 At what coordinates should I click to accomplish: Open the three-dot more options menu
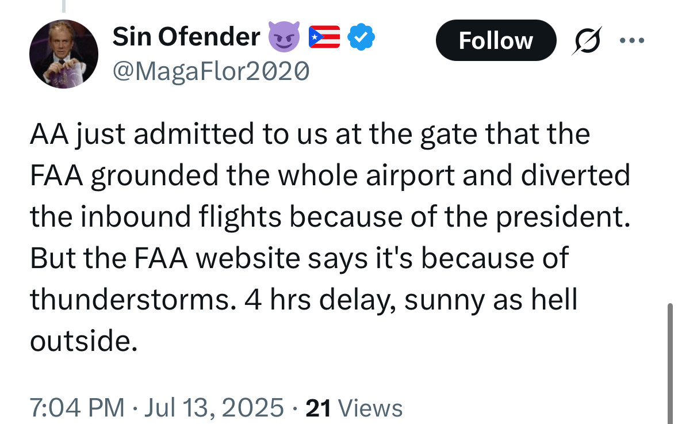[633, 41]
